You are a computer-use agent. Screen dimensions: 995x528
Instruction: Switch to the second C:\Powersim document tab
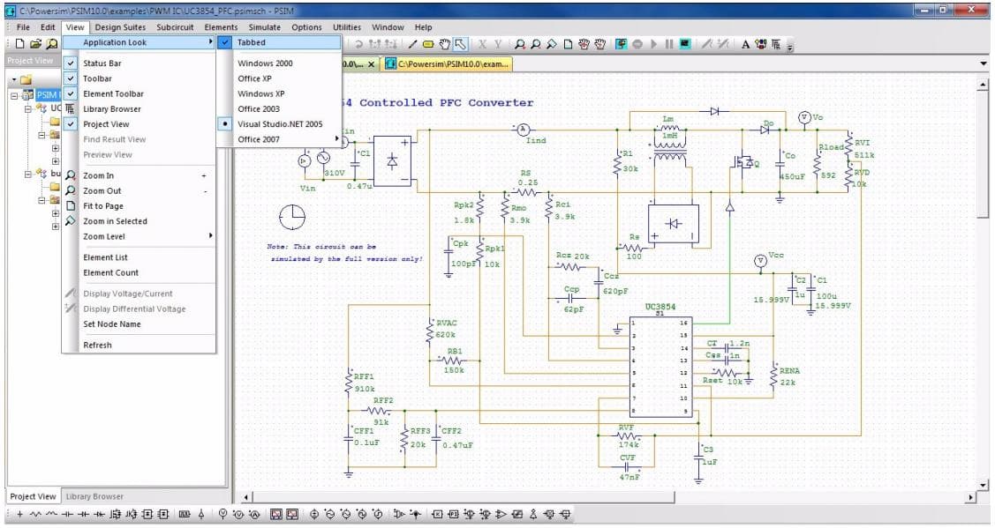(x=448, y=64)
